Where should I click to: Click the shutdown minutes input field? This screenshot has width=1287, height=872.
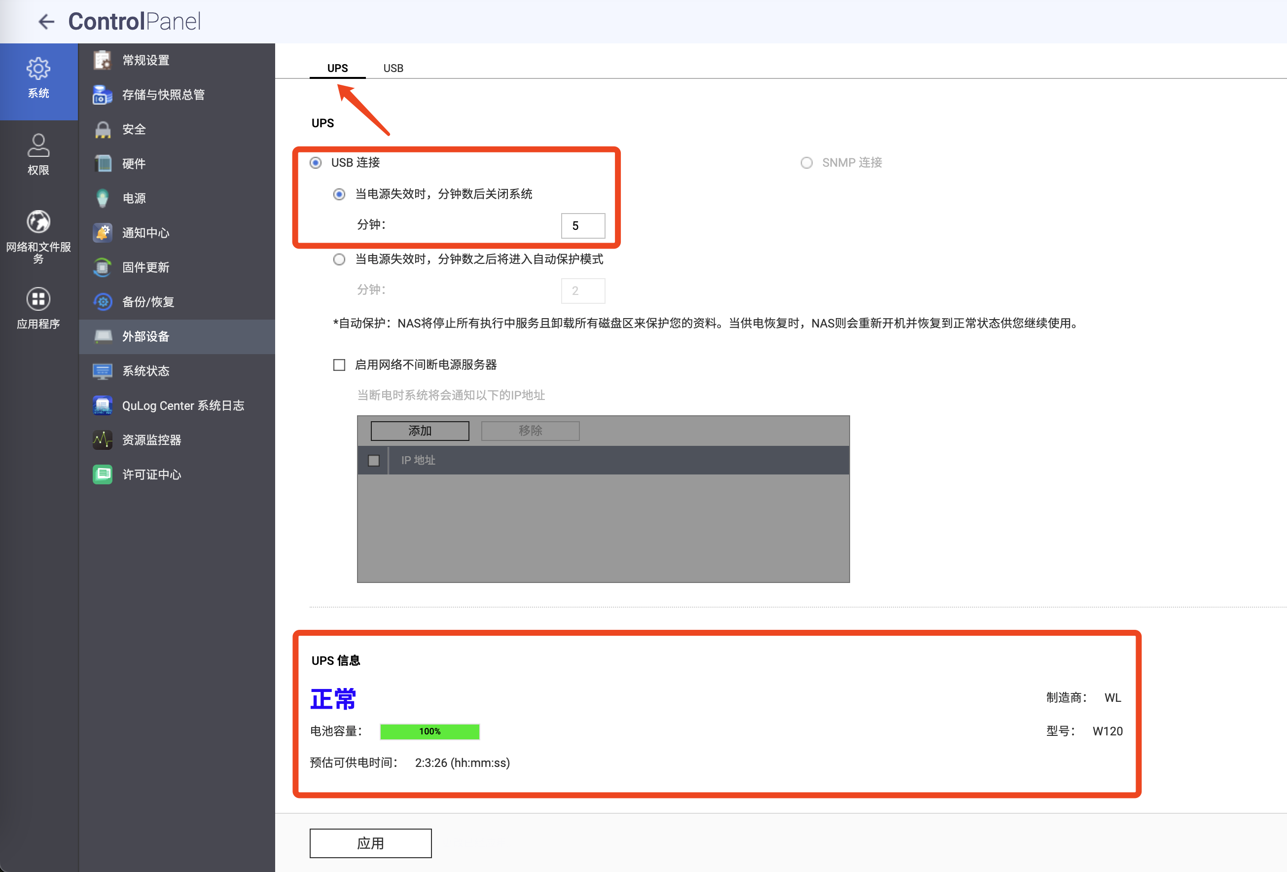[582, 225]
